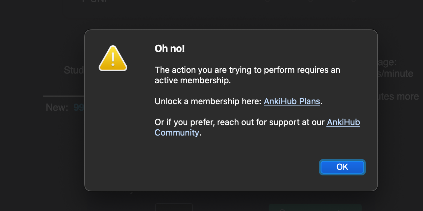The image size is (423, 211).
Task: Click the "Unlock a membership here" text
Action: (208, 101)
